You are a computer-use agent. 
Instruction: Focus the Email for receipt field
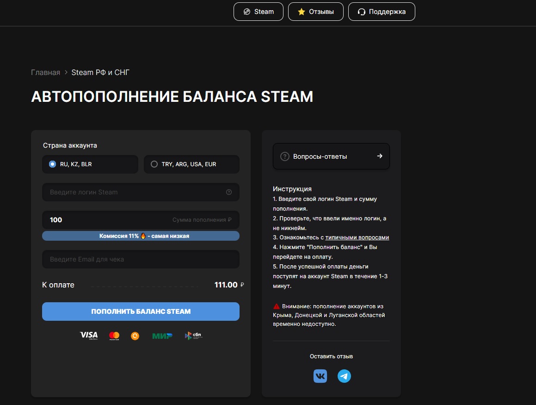(141, 259)
